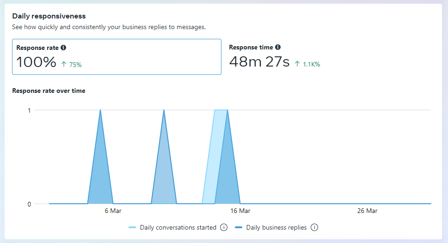The height and width of the screenshot is (243, 448).
Task: Click the Daily responsiveness heading
Action: pos(49,16)
